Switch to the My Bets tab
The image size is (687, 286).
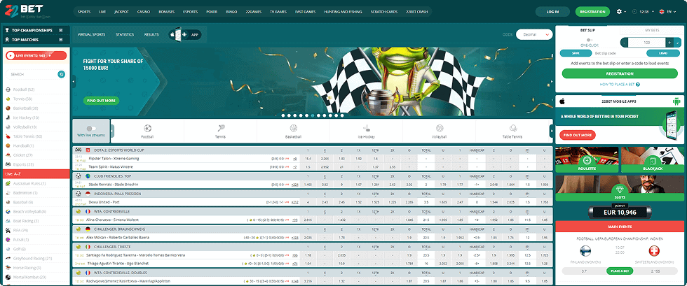coord(652,30)
